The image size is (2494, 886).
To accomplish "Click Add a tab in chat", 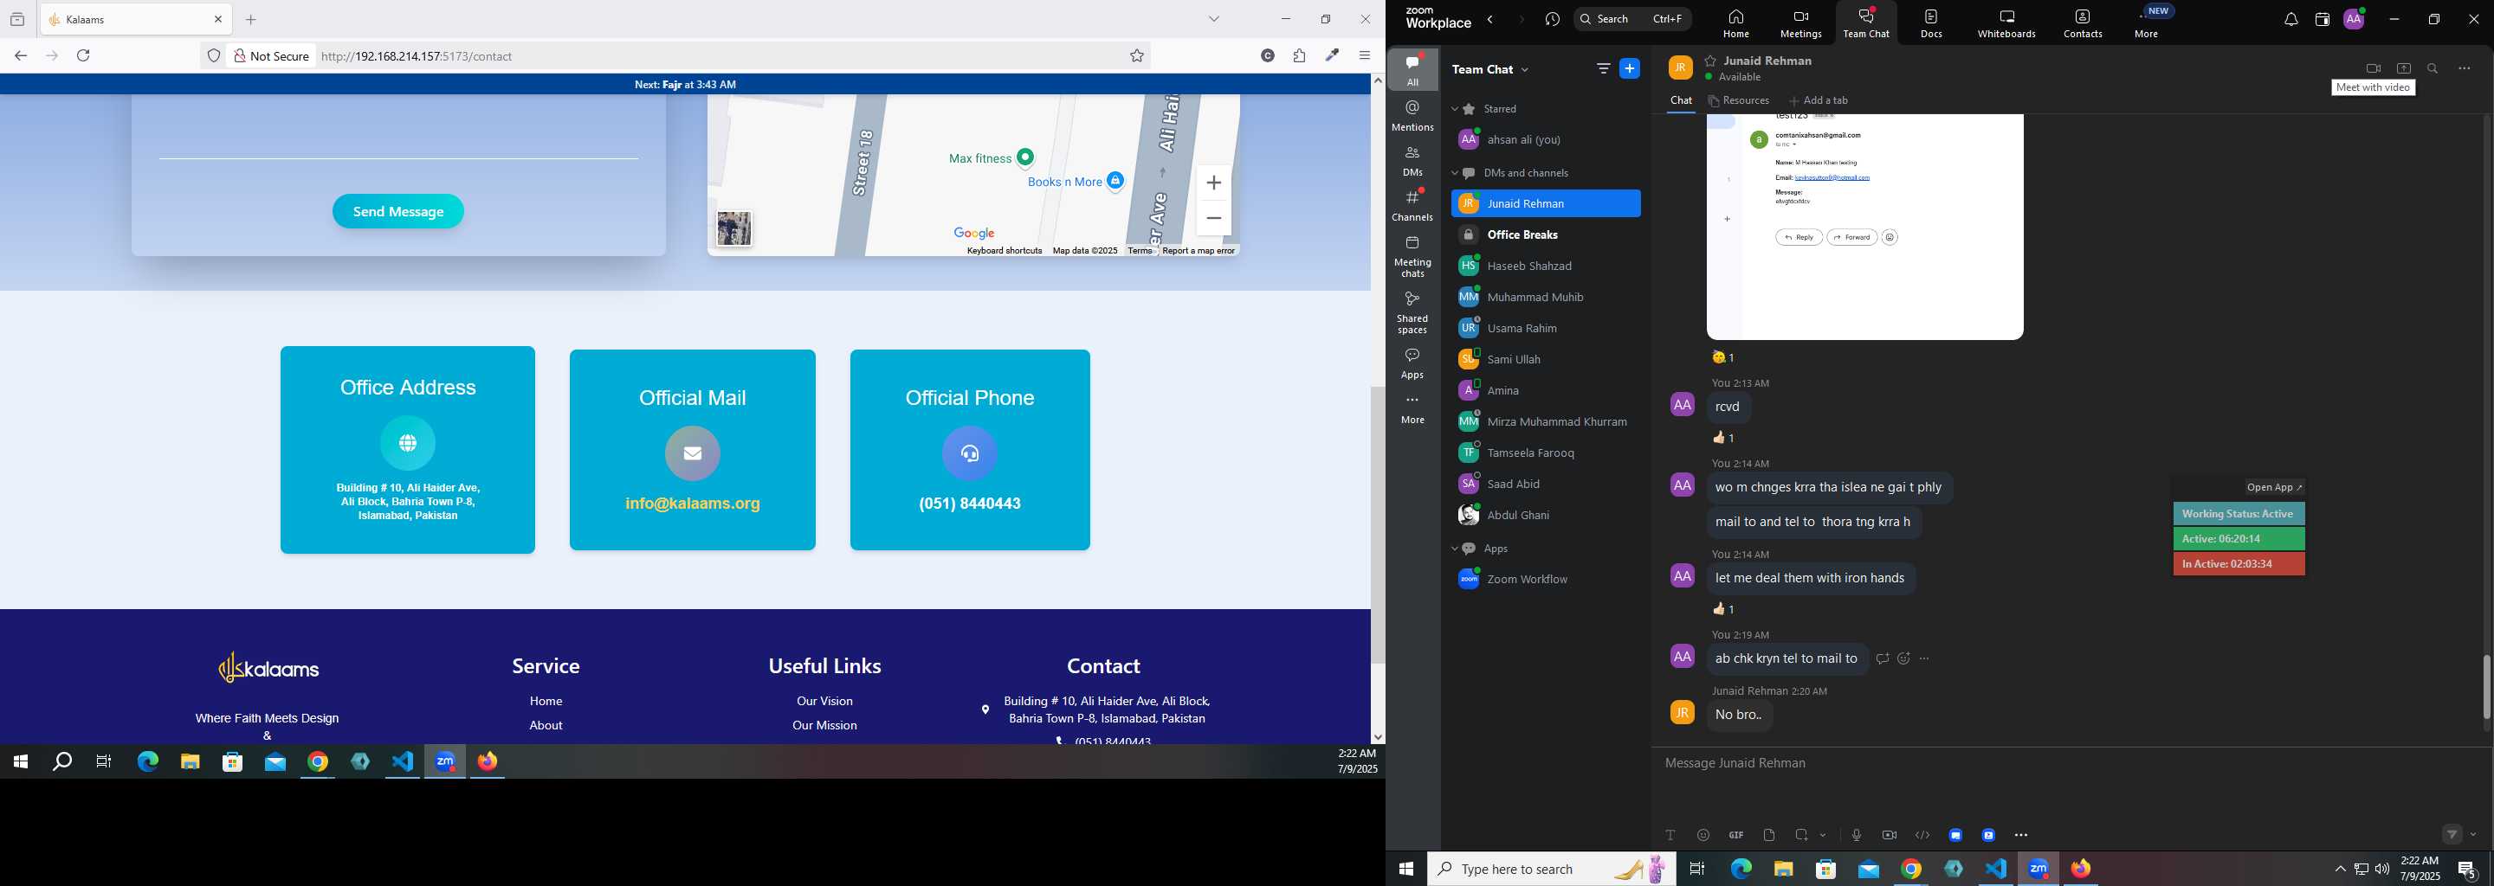I will coord(1819,100).
